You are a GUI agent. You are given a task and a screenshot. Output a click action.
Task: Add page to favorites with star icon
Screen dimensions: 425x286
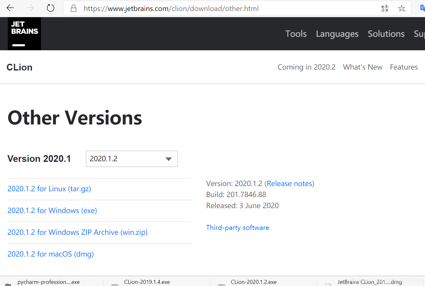tap(402, 8)
